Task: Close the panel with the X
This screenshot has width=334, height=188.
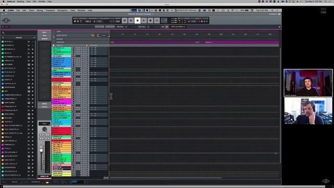Action: tap(279, 27)
